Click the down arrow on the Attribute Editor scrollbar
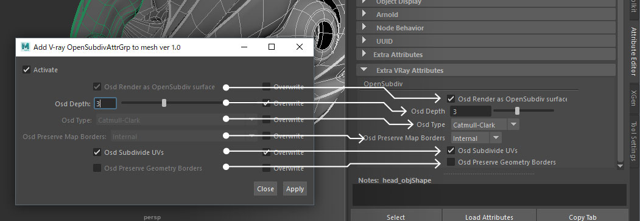 click(620, 166)
